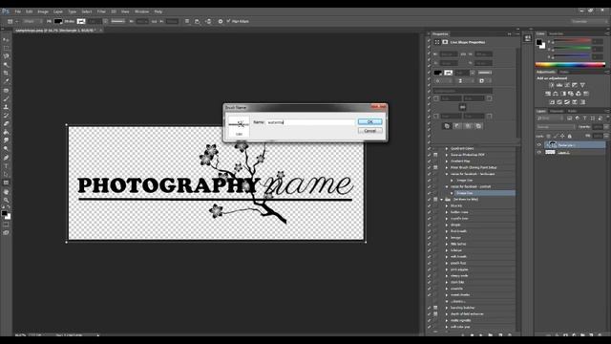Expand the Gradient Map action
The image size is (611, 344).
[x=447, y=161]
